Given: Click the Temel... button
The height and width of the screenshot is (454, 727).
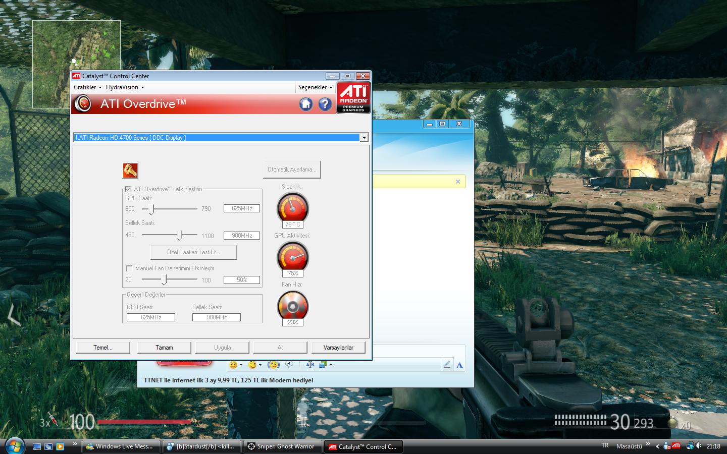Looking at the screenshot, I should pyautogui.click(x=103, y=348).
